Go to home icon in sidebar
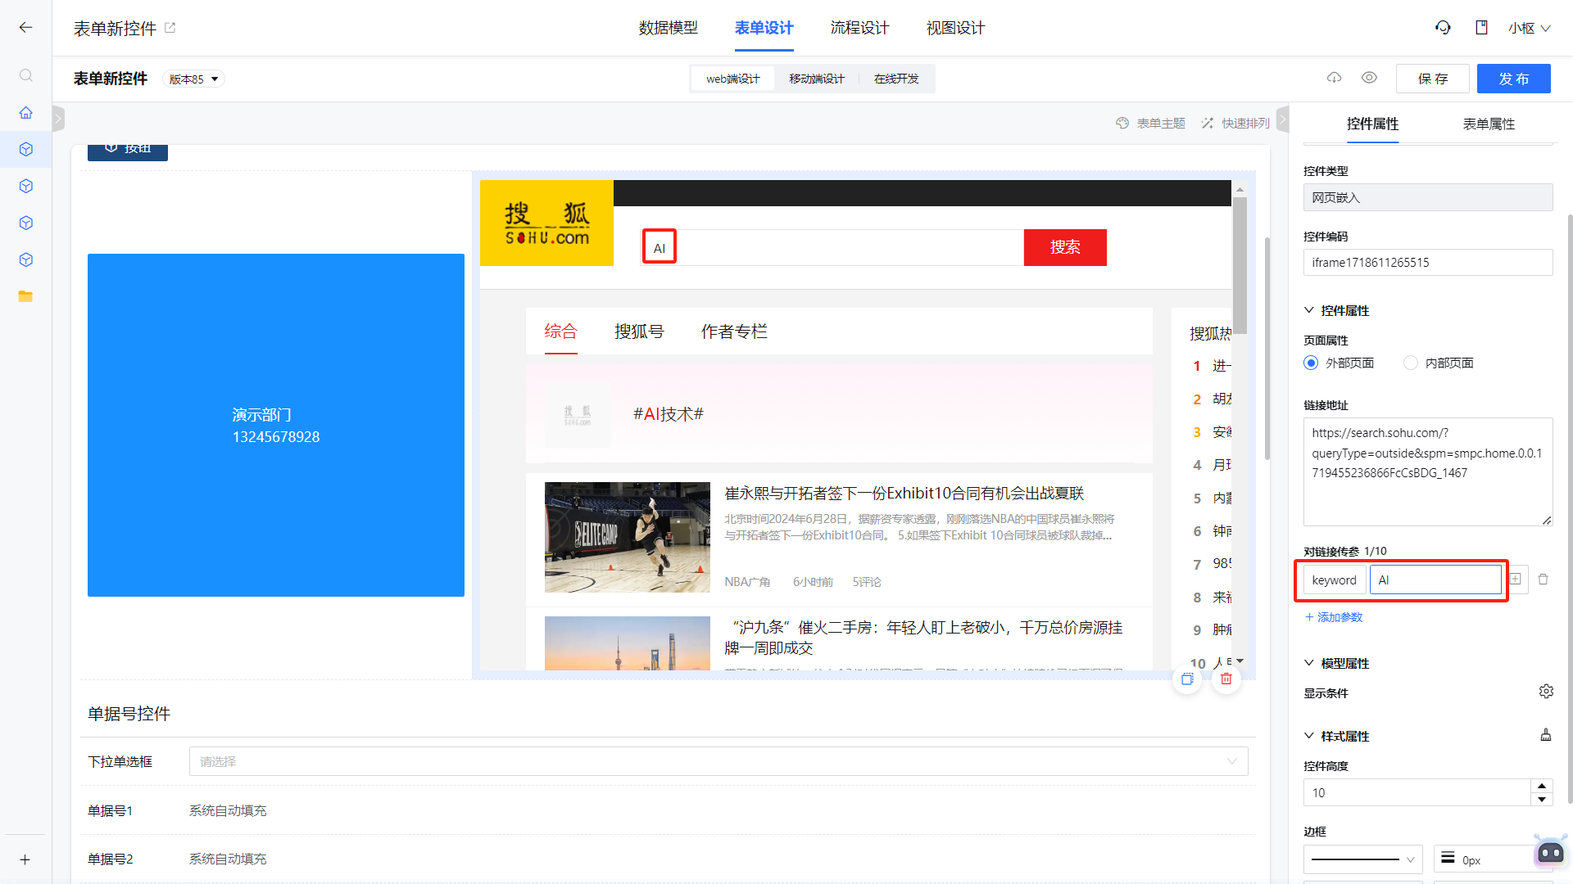This screenshot has height=884, width=1573. pos(26,112)
